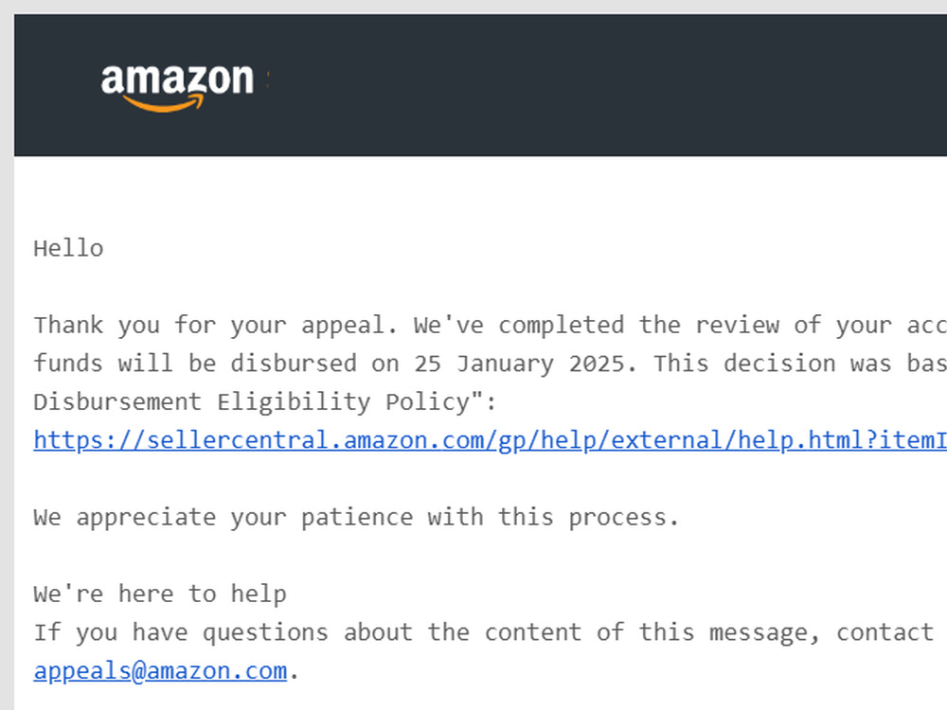Click the "We appreciate your patience" line
947x710 pixels.
point(356,518)
